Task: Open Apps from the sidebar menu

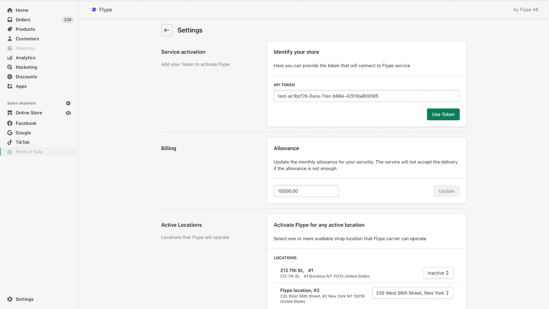Action: [x=21, y=86]
